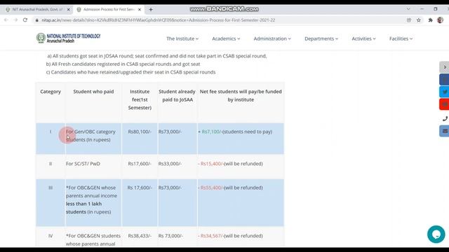Click the Rs15,400/- refund amount
This screenshot has width=449, height=252.
pos(212,164)
